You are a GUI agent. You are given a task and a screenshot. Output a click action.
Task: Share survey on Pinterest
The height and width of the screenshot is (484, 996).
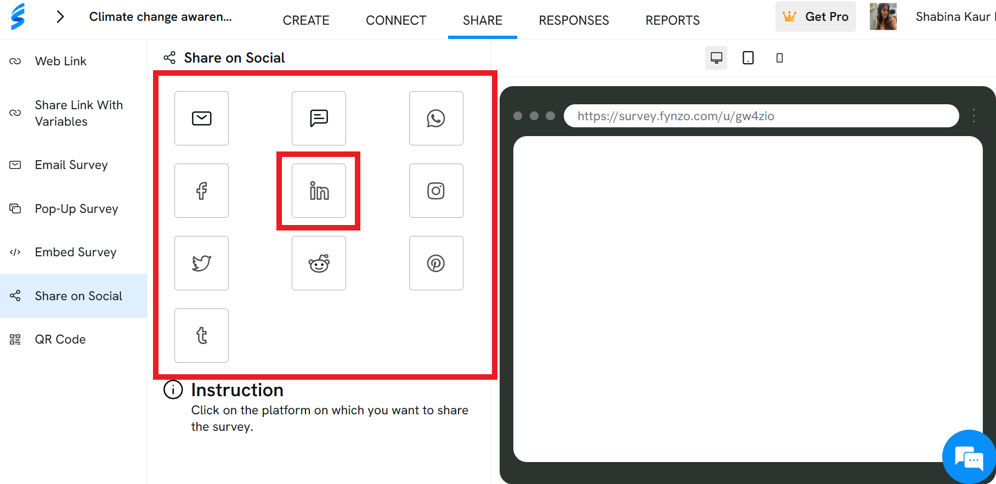point(436,263)
